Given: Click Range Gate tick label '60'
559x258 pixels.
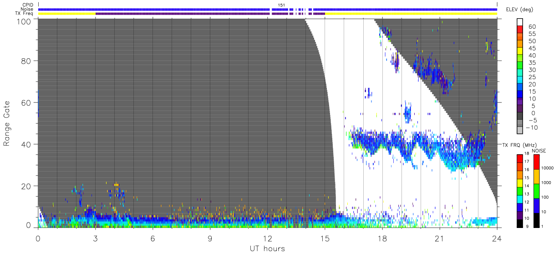Looking at the screenshot, I should coord(26,102).
